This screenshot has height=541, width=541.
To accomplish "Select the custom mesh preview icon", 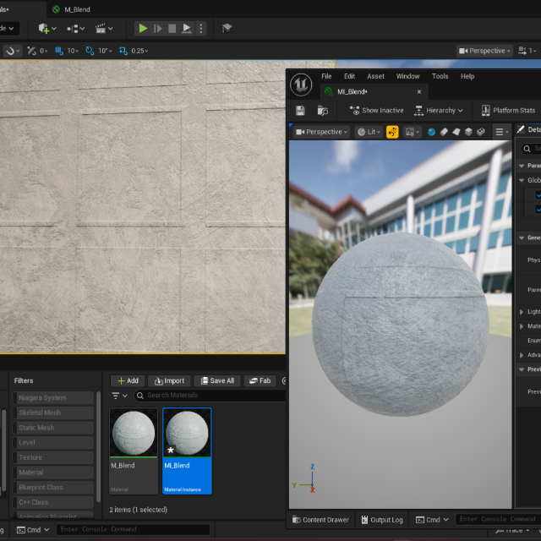I will [481, 132].
